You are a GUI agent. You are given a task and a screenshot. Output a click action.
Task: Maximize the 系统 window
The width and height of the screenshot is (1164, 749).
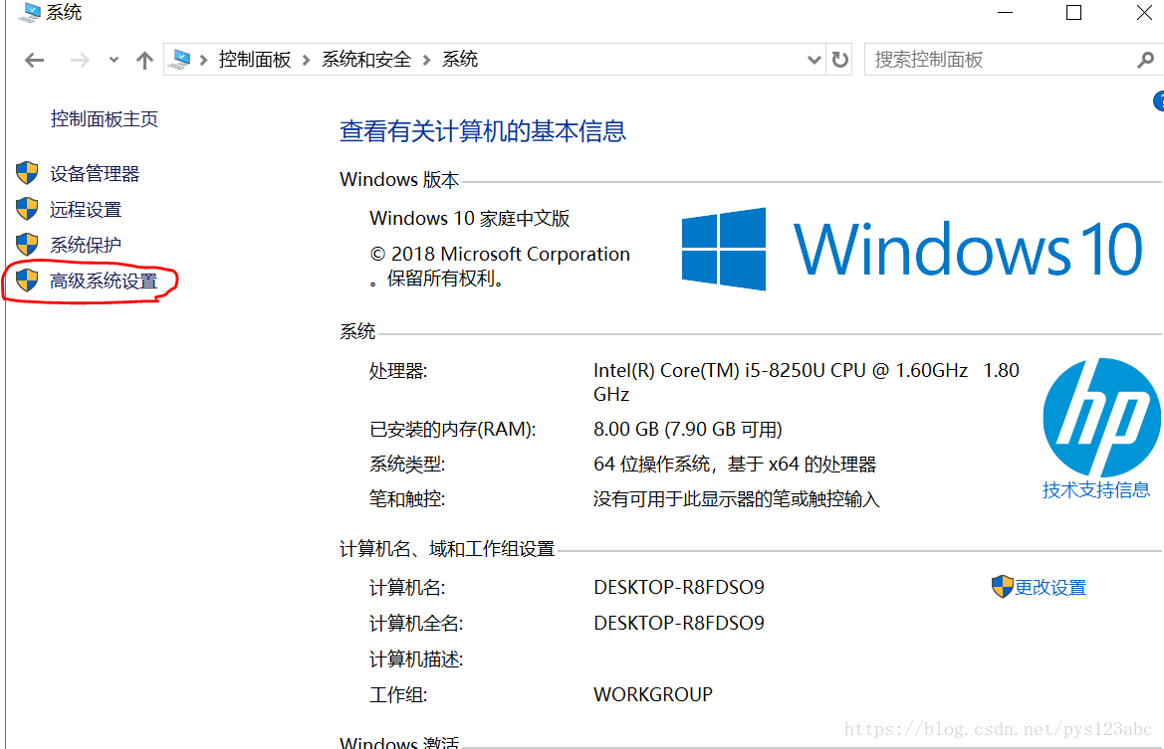pos(1073,13)
